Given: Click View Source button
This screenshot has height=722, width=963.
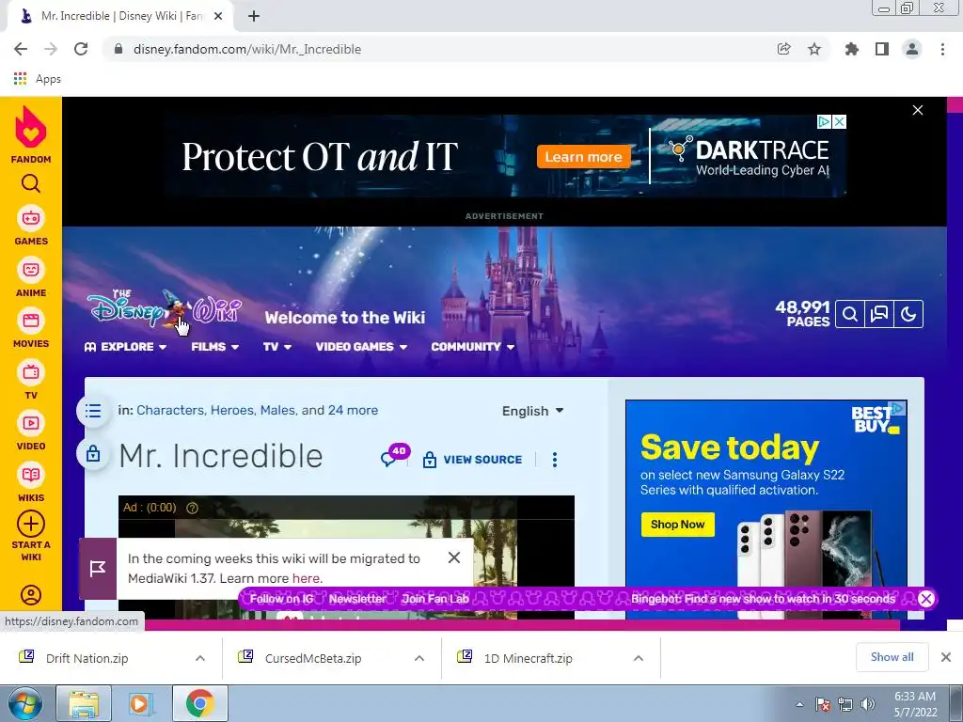Looking at the screenshot, I should coord(473,459).
